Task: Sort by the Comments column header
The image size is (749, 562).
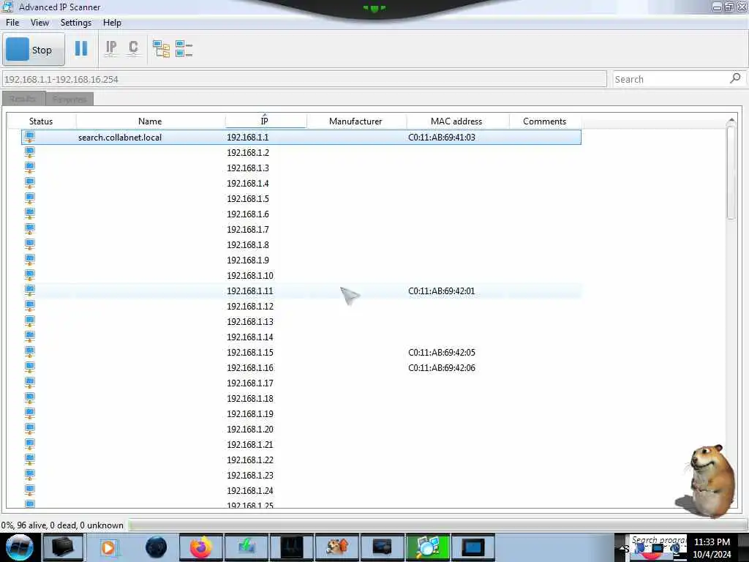Action: click(544, 121)
